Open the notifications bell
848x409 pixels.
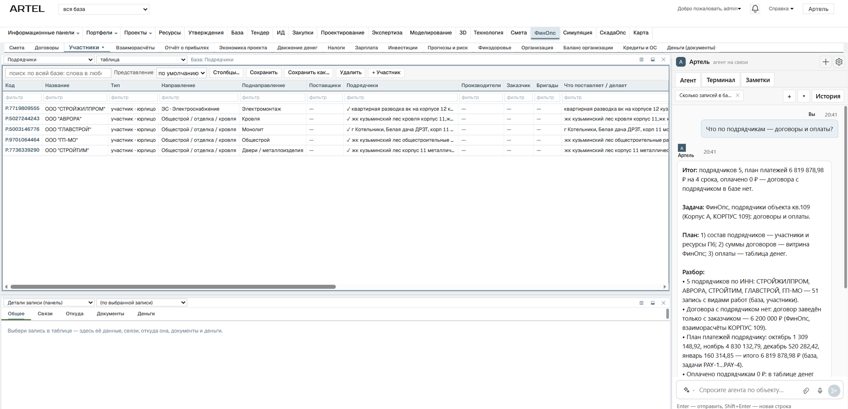coord(755,9)
